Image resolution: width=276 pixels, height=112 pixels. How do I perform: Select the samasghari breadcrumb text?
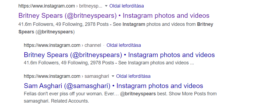click(97, 76)
